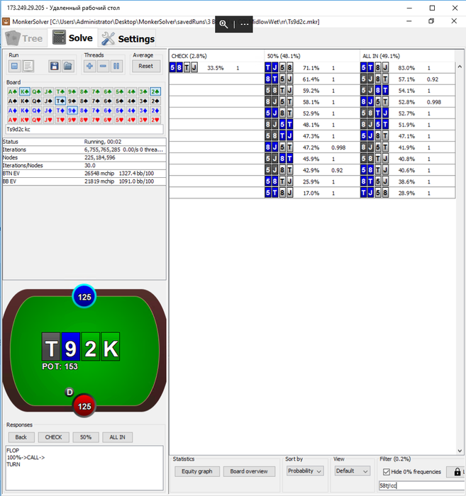Screen dimensions: 466x496
Task: Stop the solver run with the square icon
Action: click(x=15, y=66)
